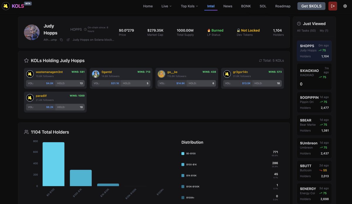This screenshot has height=204, width=352.
Task: Open the settings gear icon
Action: pyautogui.click(x=345, y=6)
